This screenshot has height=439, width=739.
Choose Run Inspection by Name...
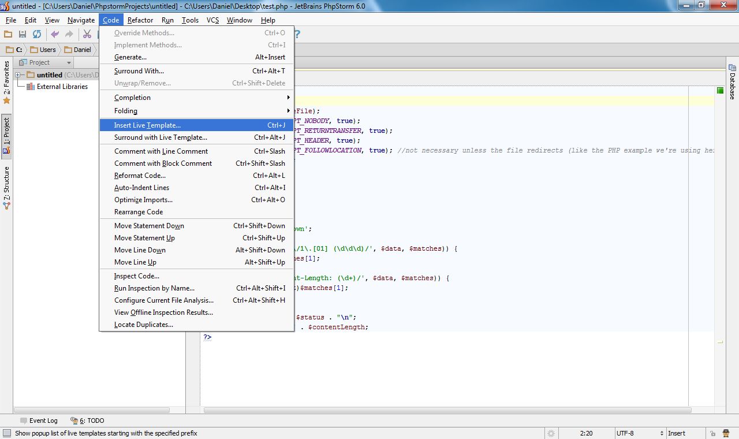[196, 288]
